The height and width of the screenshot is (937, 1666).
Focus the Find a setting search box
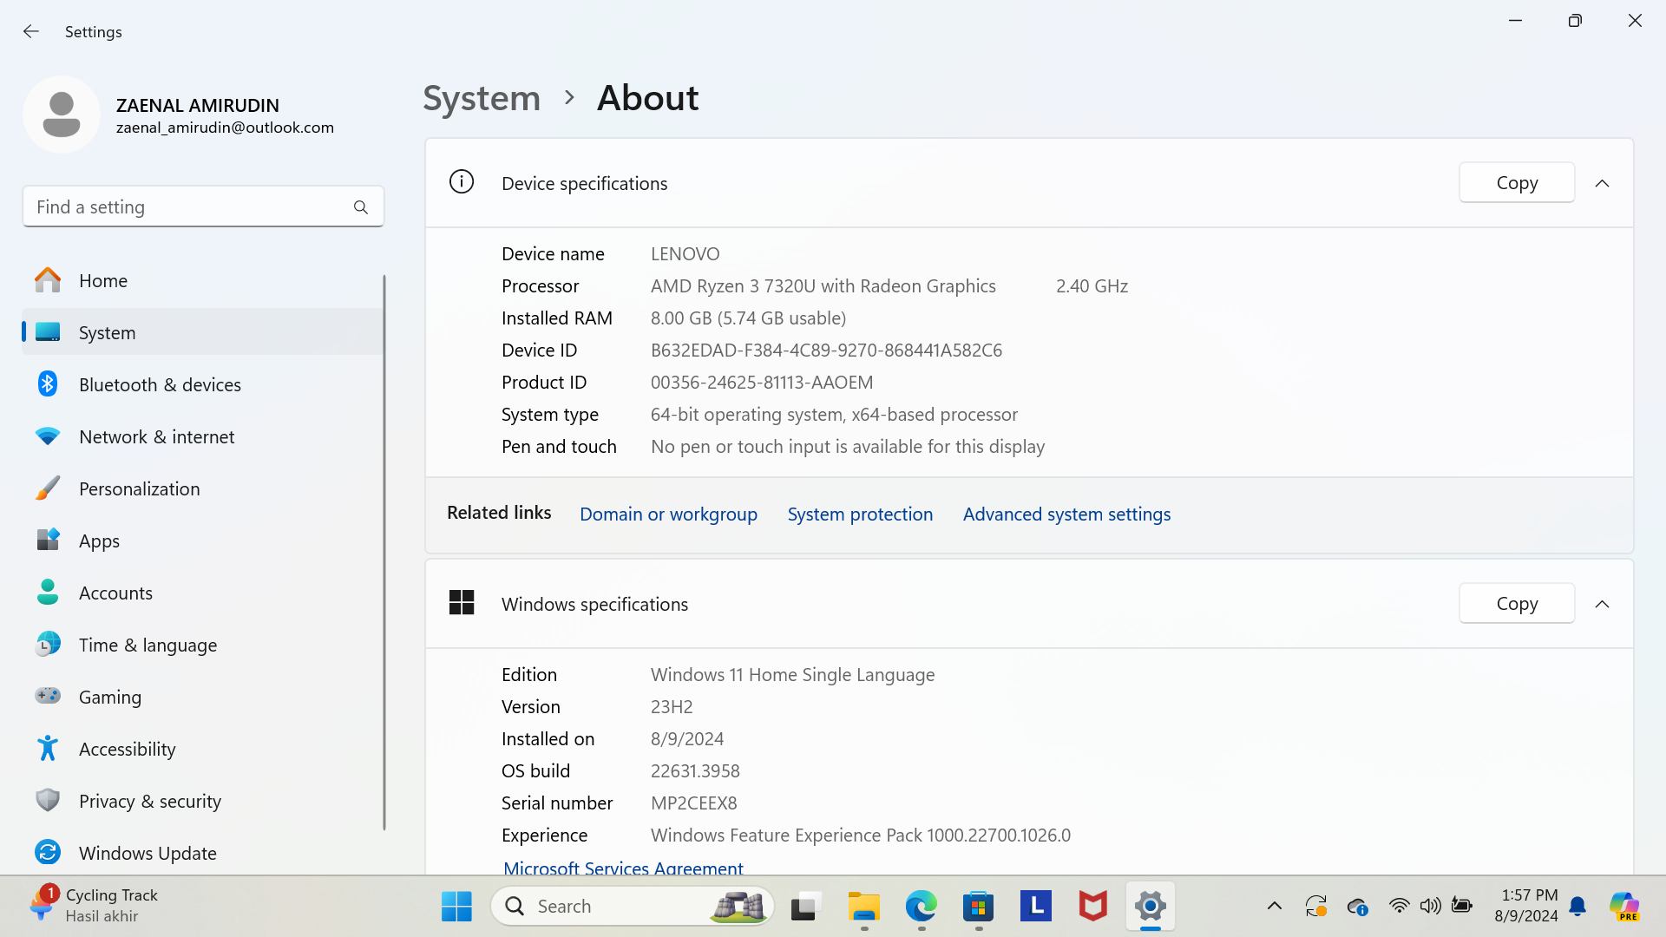pos(203,206)
